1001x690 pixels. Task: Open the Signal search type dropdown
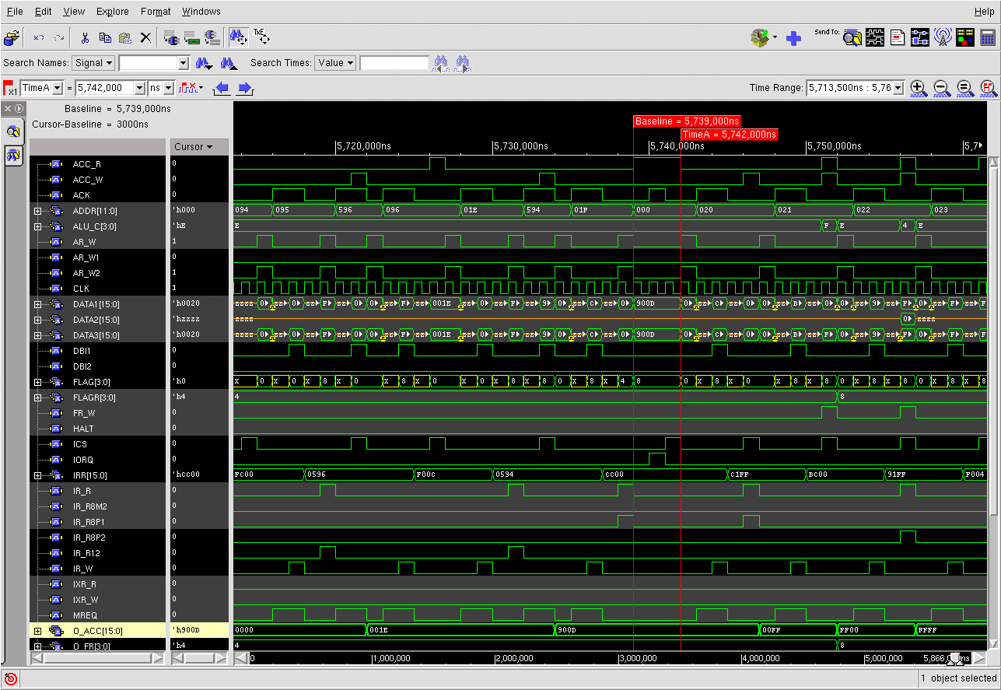click(93, 63)
